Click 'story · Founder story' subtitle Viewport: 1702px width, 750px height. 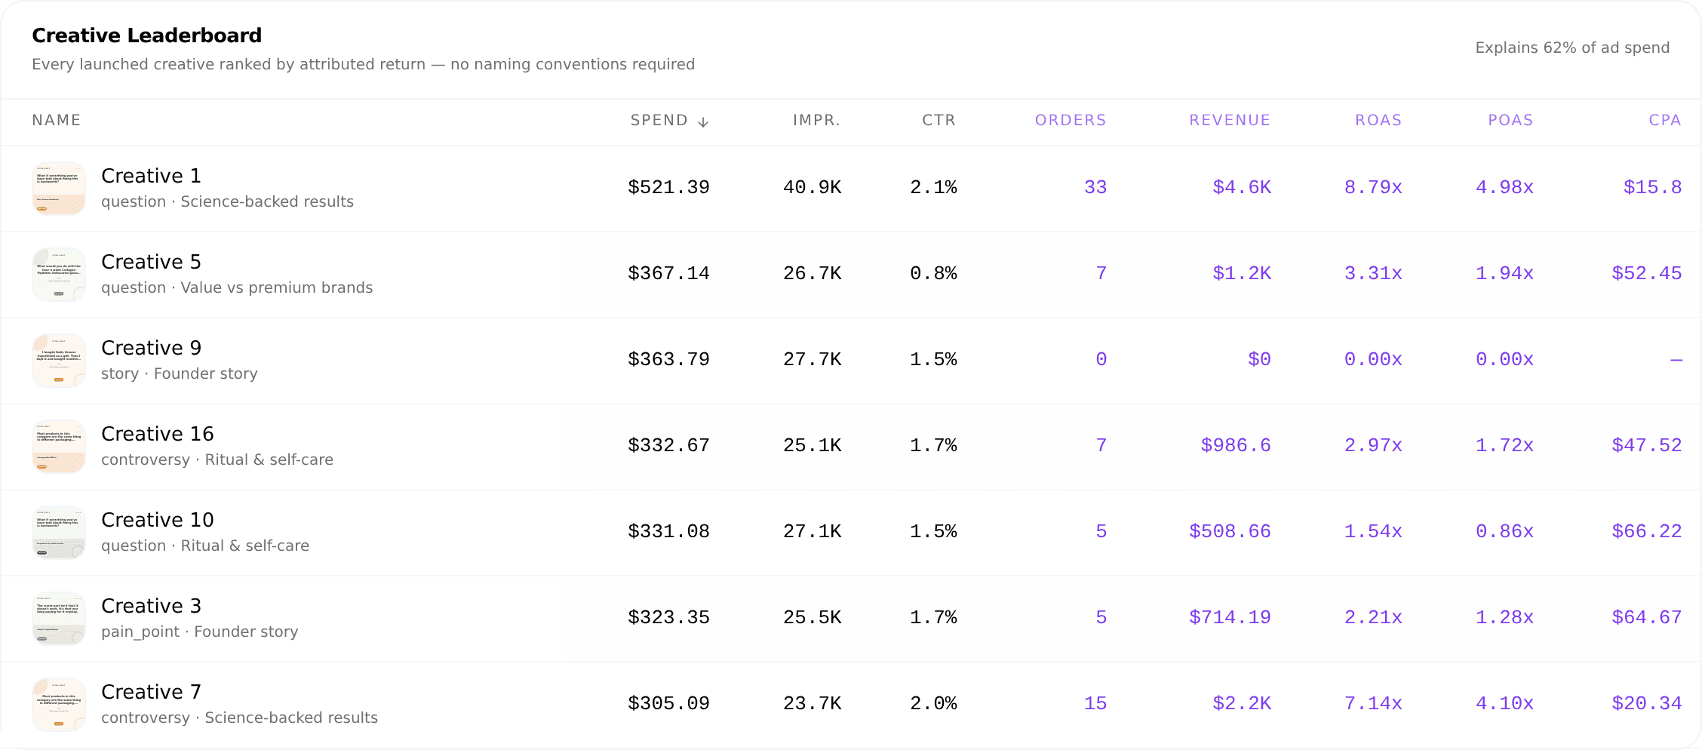click(180, 374)
